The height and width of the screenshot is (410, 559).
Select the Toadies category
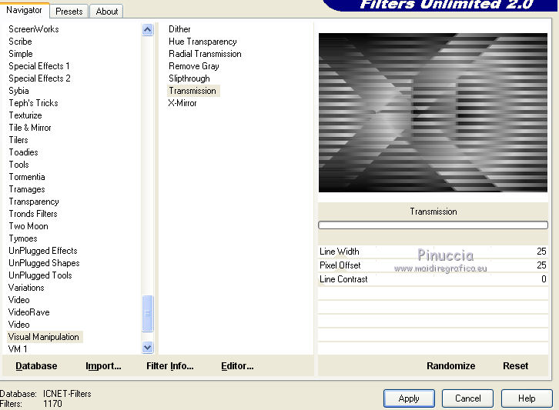pyautogui.click(x=23, y=152)
